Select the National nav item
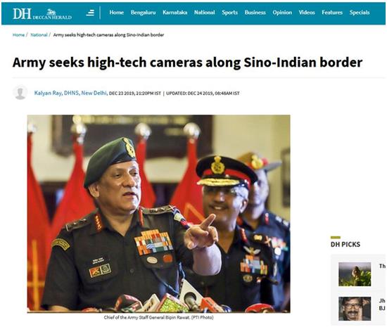387x327 pixels. point(204,13)
